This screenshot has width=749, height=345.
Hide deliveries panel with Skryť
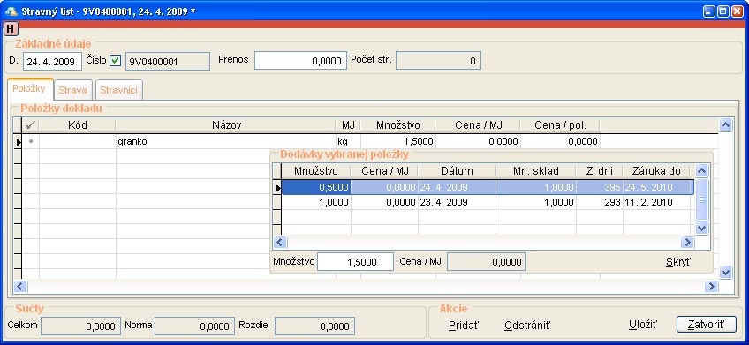678,262
